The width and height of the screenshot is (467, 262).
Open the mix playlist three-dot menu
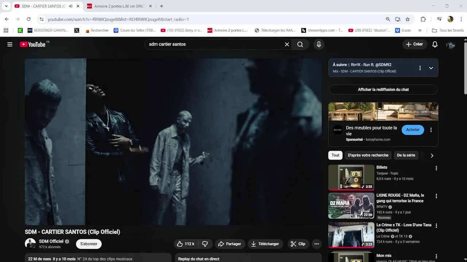[x=420, y=68]
